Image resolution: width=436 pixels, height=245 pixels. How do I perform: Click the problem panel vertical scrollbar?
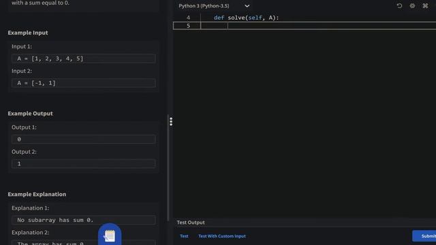tap(168, 168)
